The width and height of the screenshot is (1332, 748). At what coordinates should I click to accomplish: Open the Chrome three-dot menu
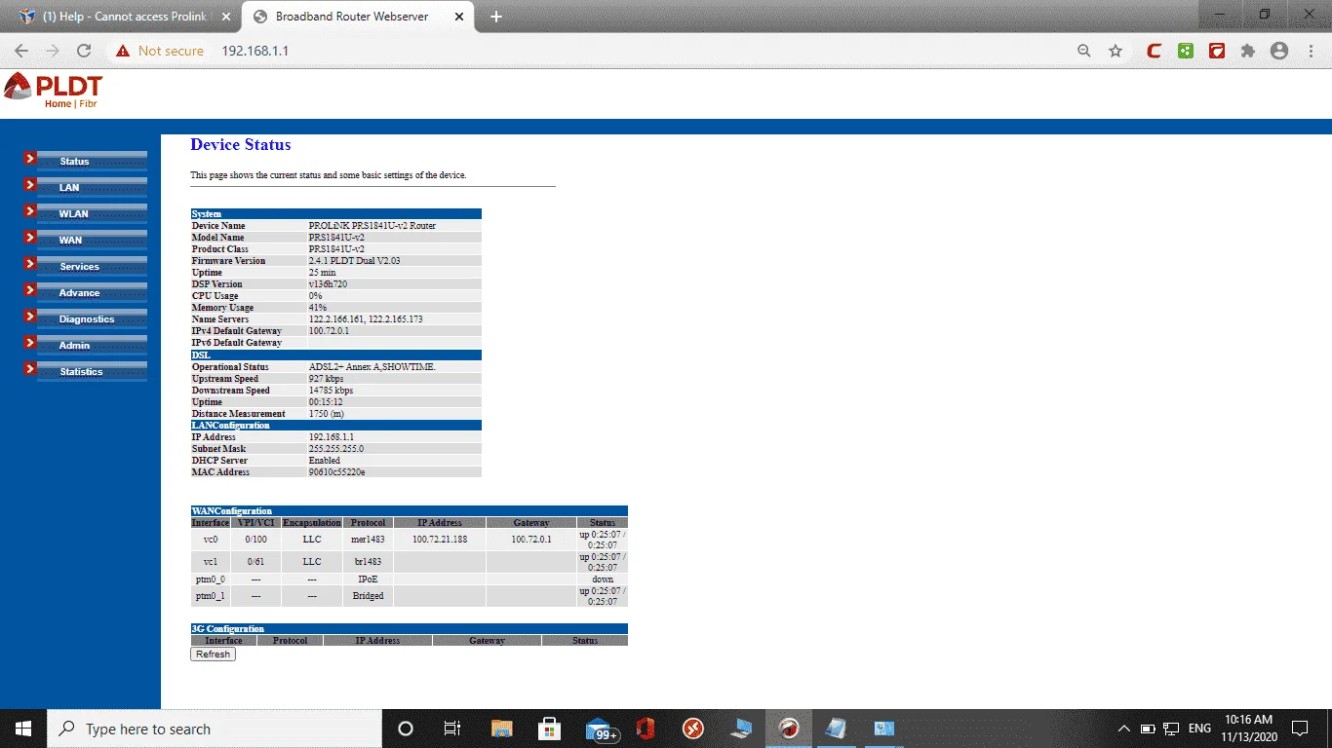tap(1312, 51)
